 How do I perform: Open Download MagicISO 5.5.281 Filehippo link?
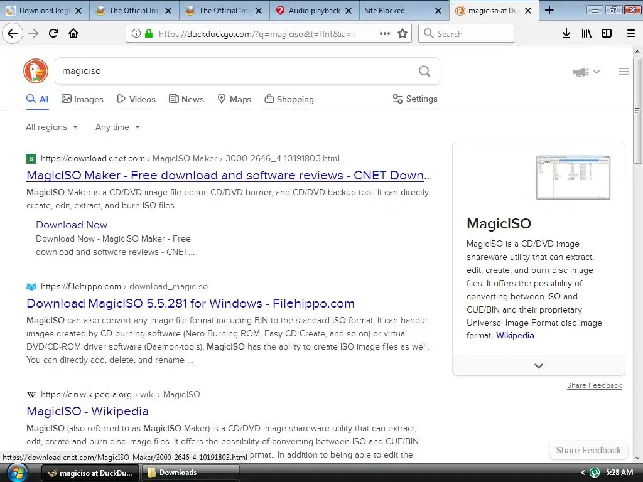click(190, 303)
